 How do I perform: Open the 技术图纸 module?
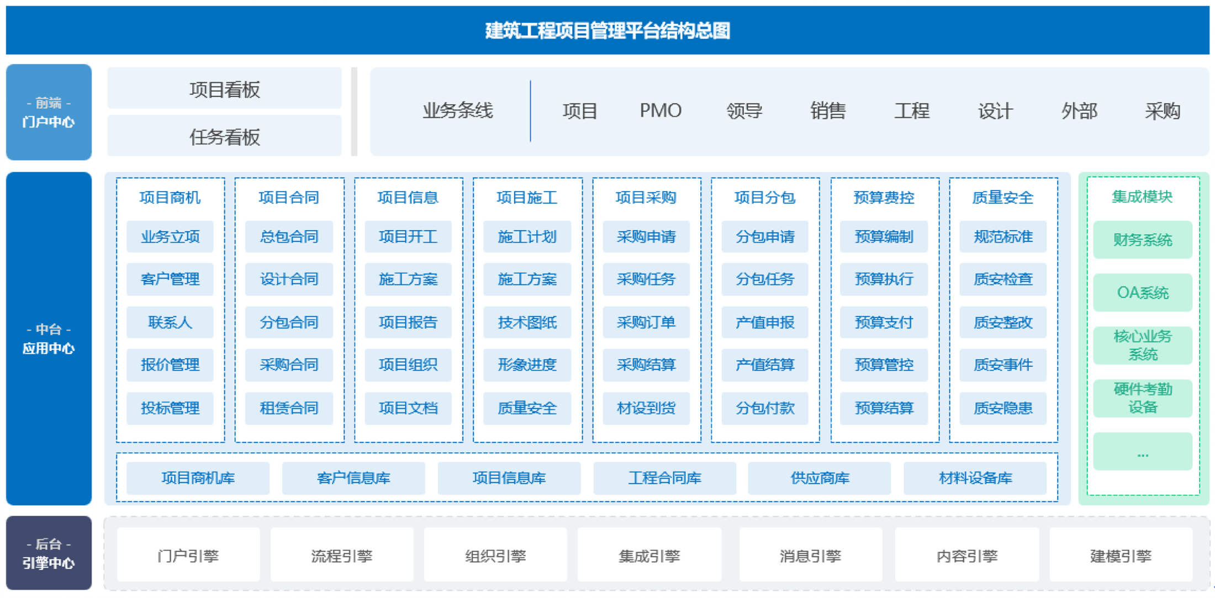pos(527,322)
